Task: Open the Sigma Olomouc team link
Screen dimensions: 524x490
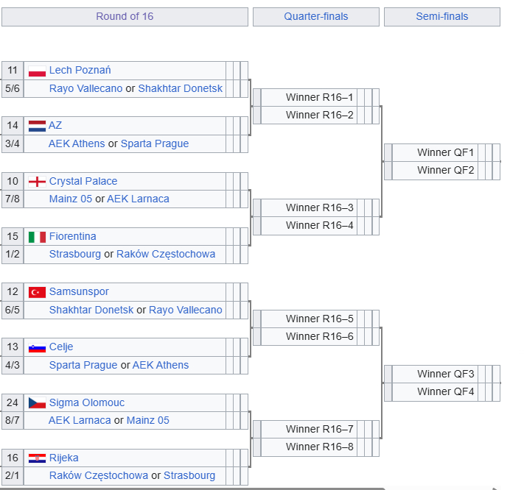Action: point(87,403)
